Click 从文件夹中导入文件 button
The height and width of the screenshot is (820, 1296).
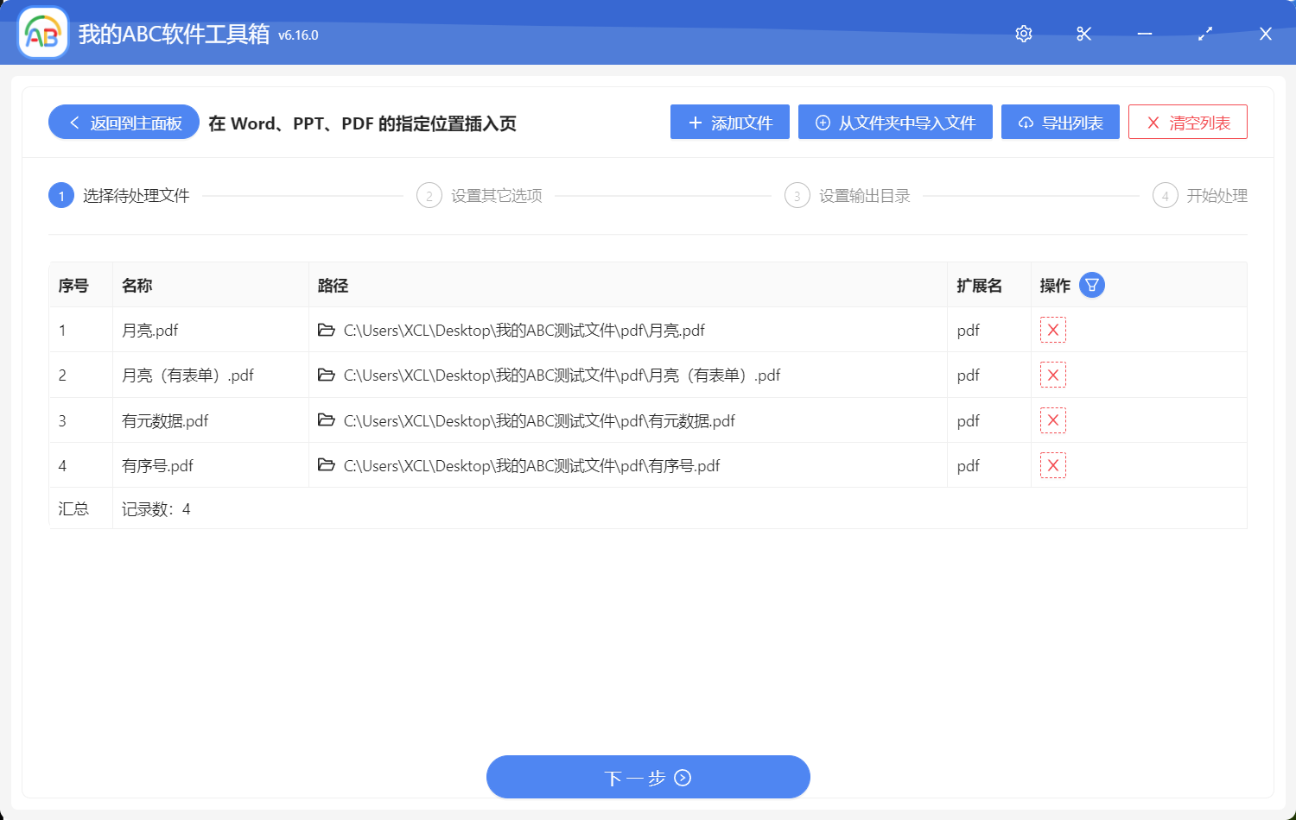click(895, 123)
